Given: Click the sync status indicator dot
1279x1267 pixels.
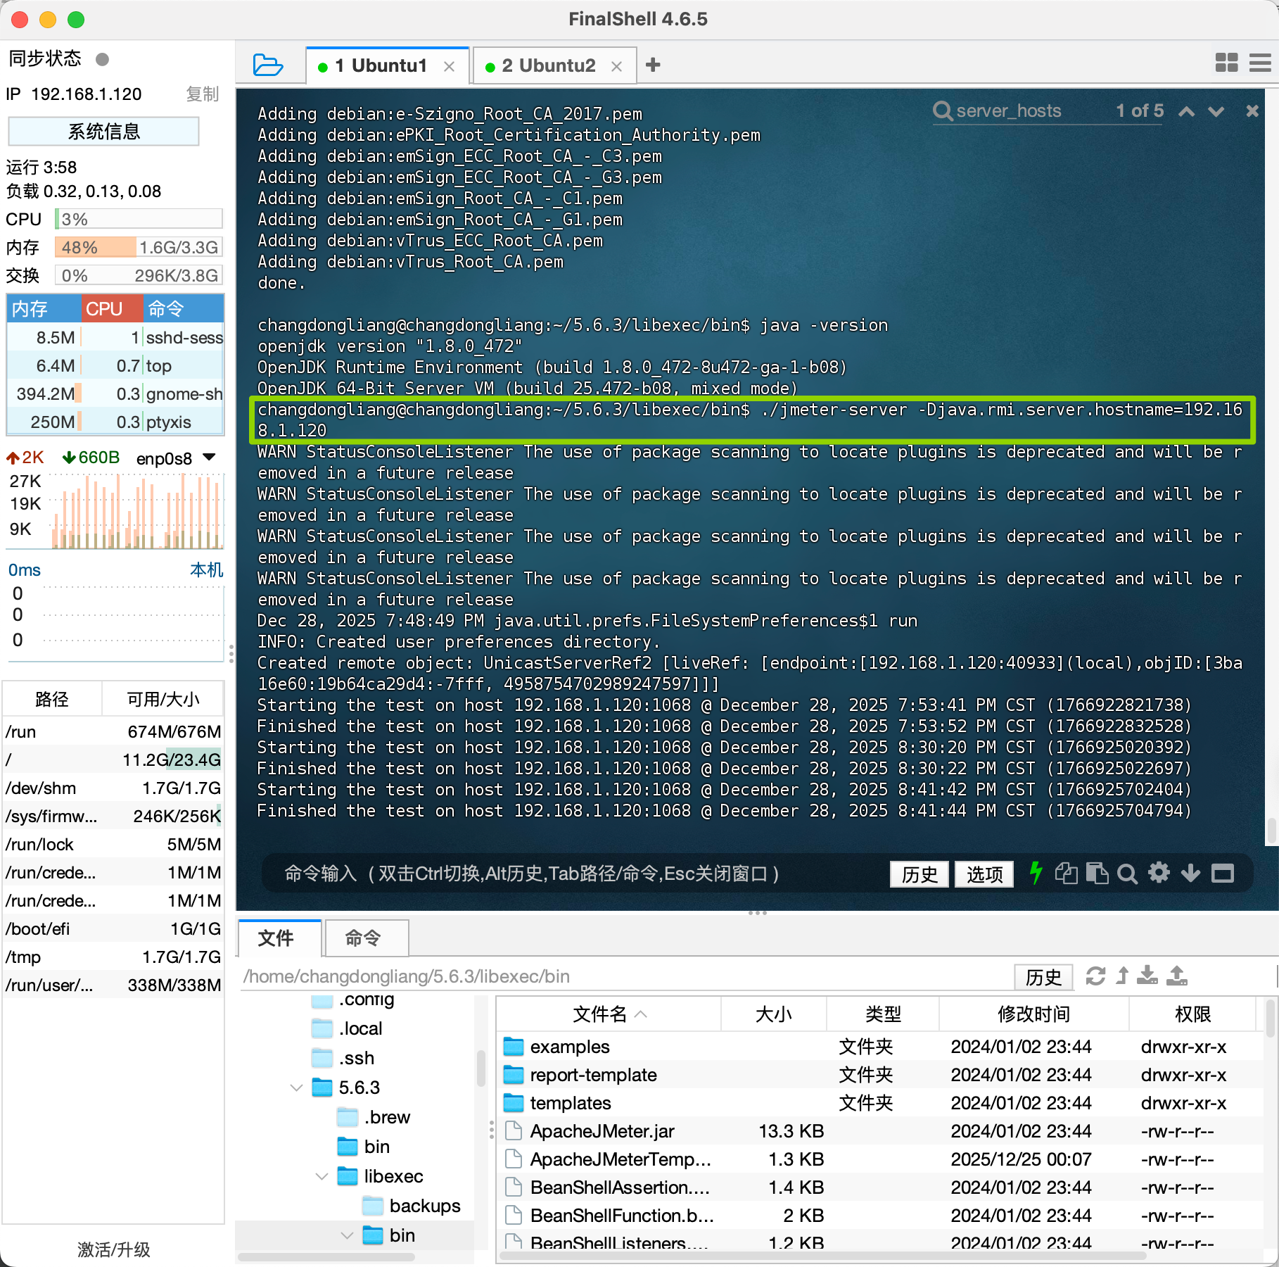Looking at the screenshot, I should [103, 59].
